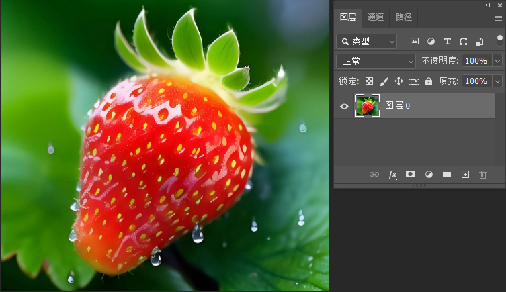Image resolution: width=506 pixels, height=292 pixels.
Task: Click the 不透明度 label
Action: click(440, 61)
